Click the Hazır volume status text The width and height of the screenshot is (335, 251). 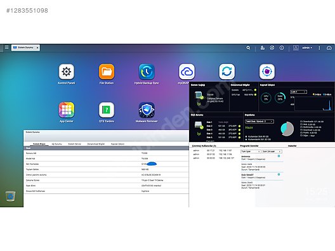click(x=249, y=127)
